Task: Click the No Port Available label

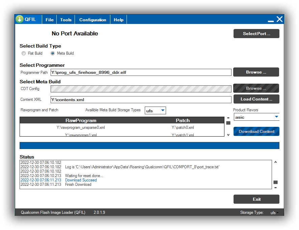Action: tap(75, 33)
